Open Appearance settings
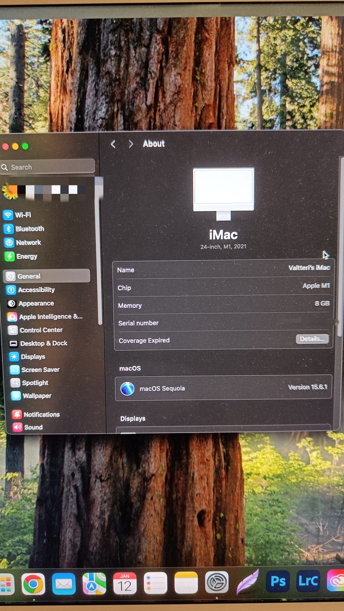Image resolution: width=344 pixels, height=611 pixels. (30, 303)
